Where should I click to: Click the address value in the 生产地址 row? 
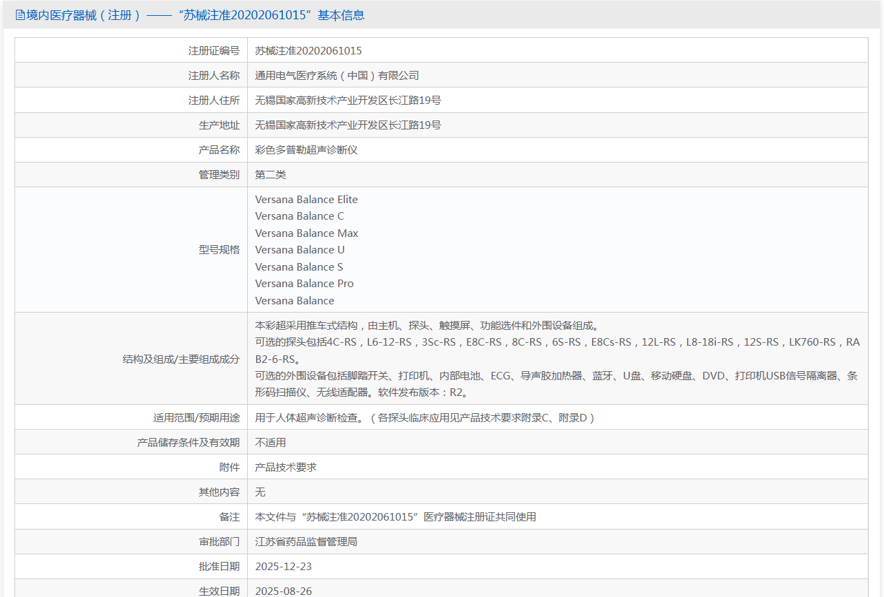pyautogui.click(x=348, y=125)
